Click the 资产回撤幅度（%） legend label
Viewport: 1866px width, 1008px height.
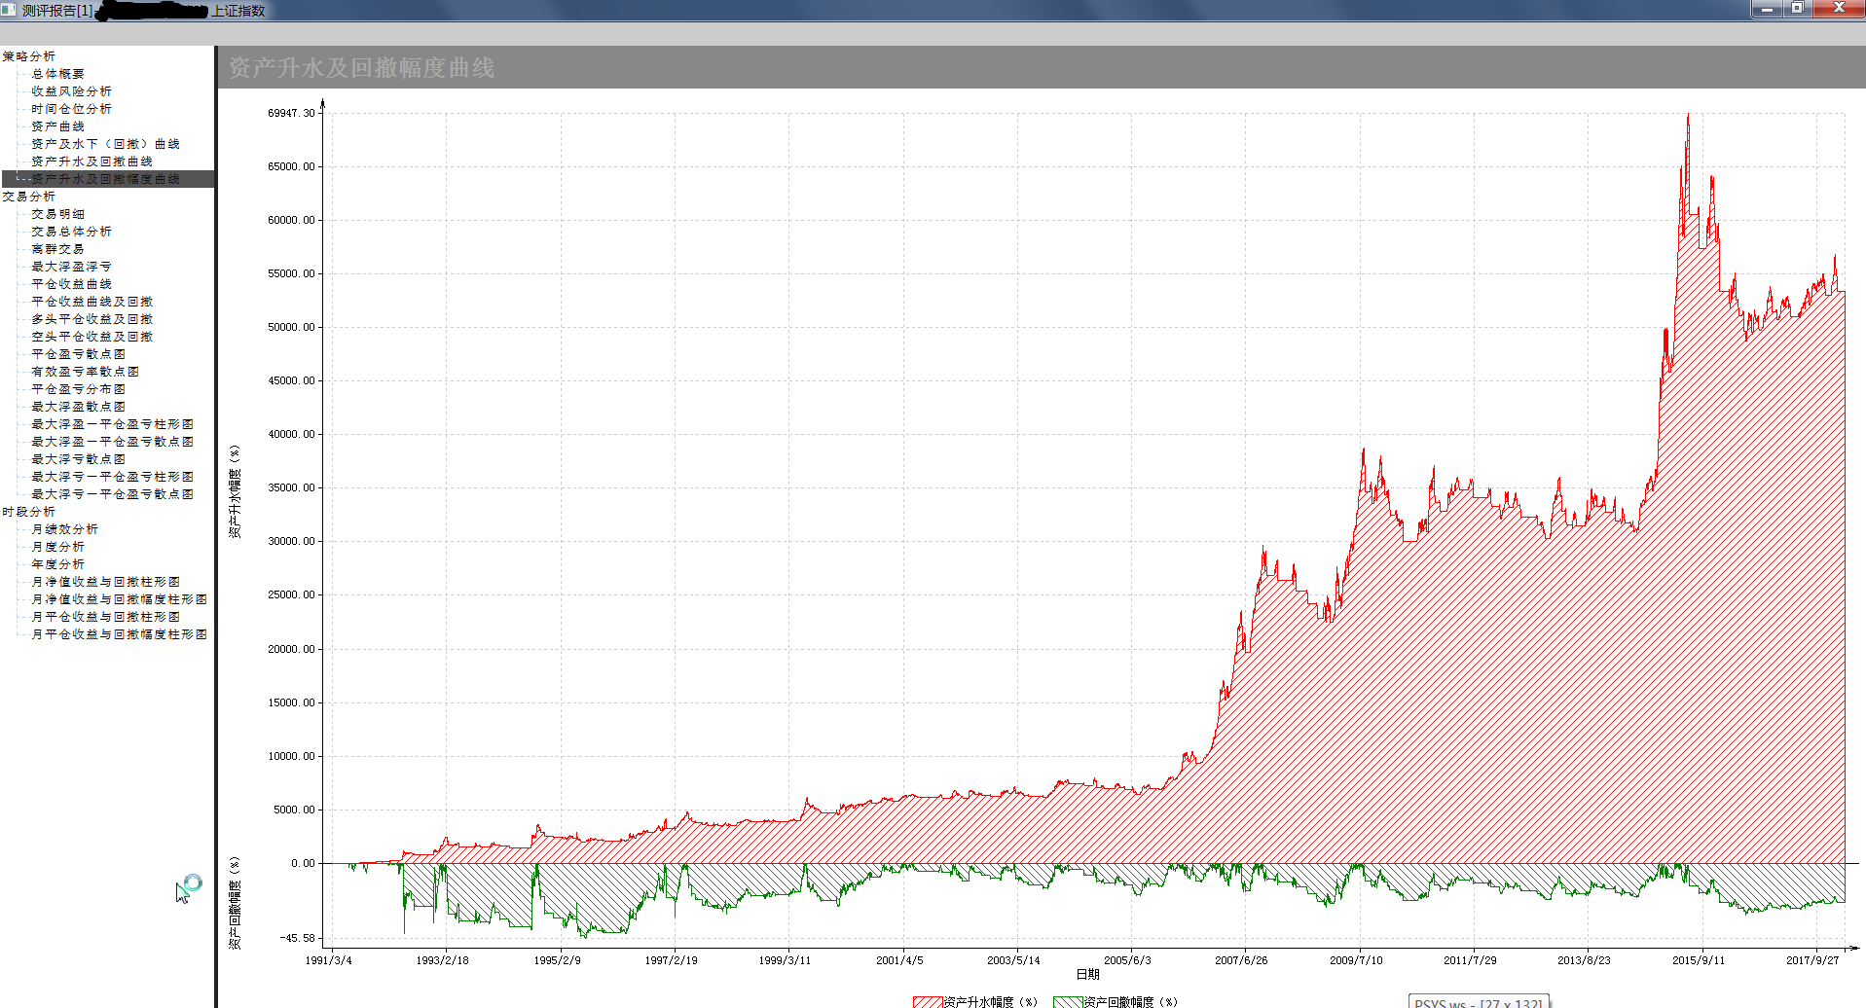(x=1131, y=1002)
